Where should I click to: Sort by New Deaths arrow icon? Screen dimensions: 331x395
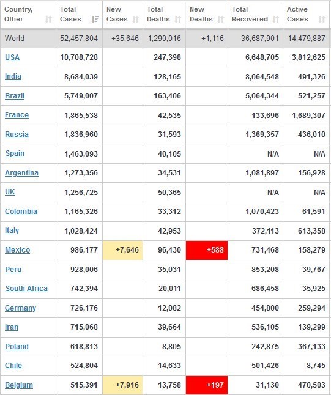click(x=221, y=19)
